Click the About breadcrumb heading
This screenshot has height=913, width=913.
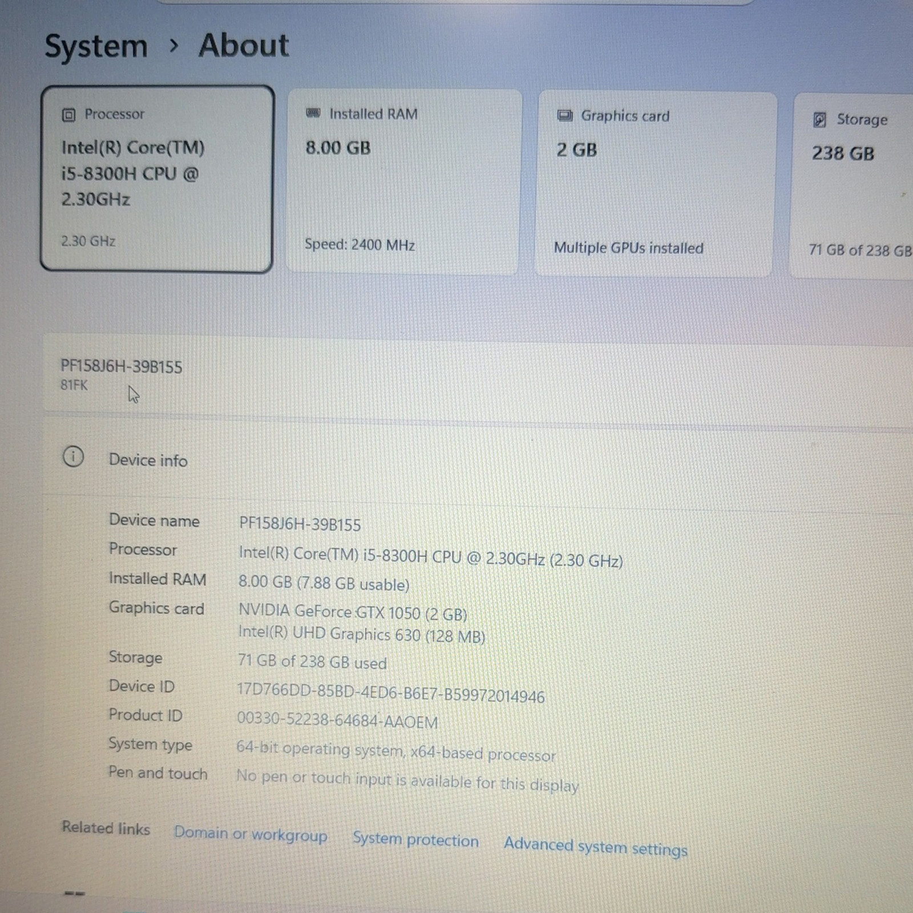[x=244, y=45]
